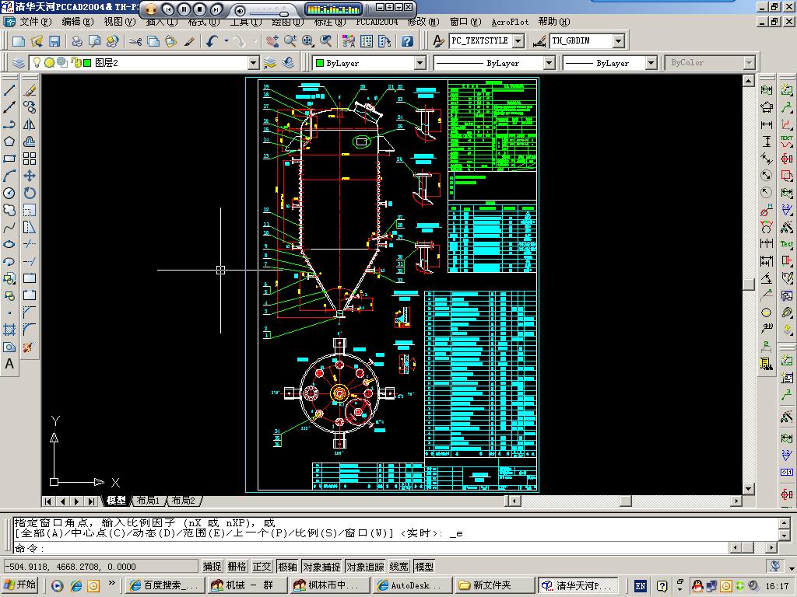This screenshot has width=797, height=597.
Task: Select the Mirror modify tool
Action: tap(30, 124)
